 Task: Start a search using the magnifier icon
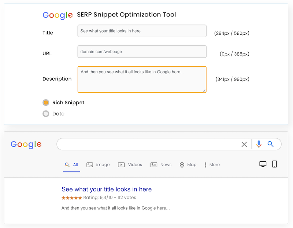tap(271, 144)
